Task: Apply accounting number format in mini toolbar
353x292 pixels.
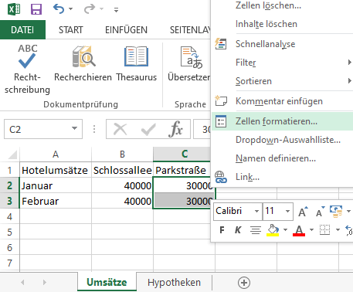Action: 336,212
